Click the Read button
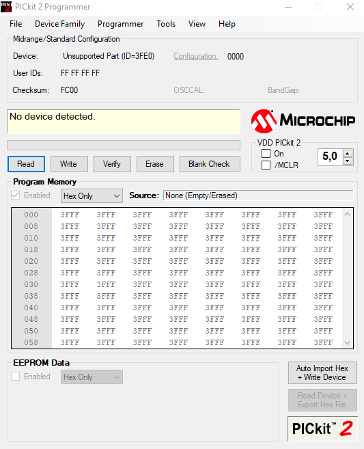Viewport: 364px width, 449px height. [x=26, y=164]
